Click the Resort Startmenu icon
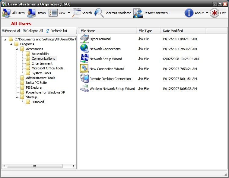The image size is (229, 178). pos(138,13)
